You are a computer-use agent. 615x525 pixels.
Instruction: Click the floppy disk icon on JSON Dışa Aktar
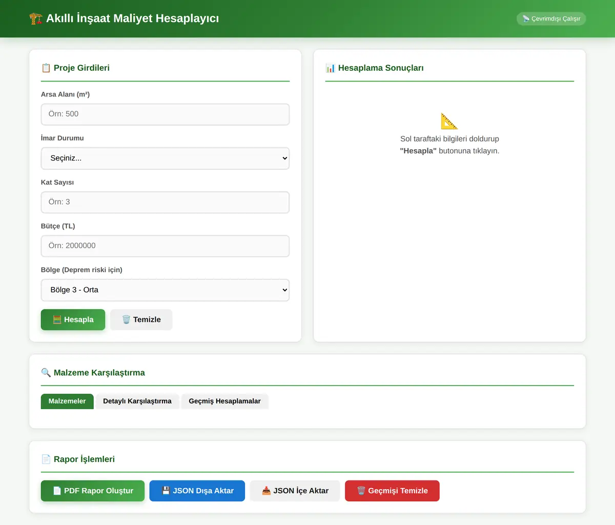pyautogui.click(x=166, y=491)
